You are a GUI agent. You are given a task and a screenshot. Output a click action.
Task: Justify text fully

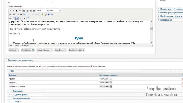34,11
